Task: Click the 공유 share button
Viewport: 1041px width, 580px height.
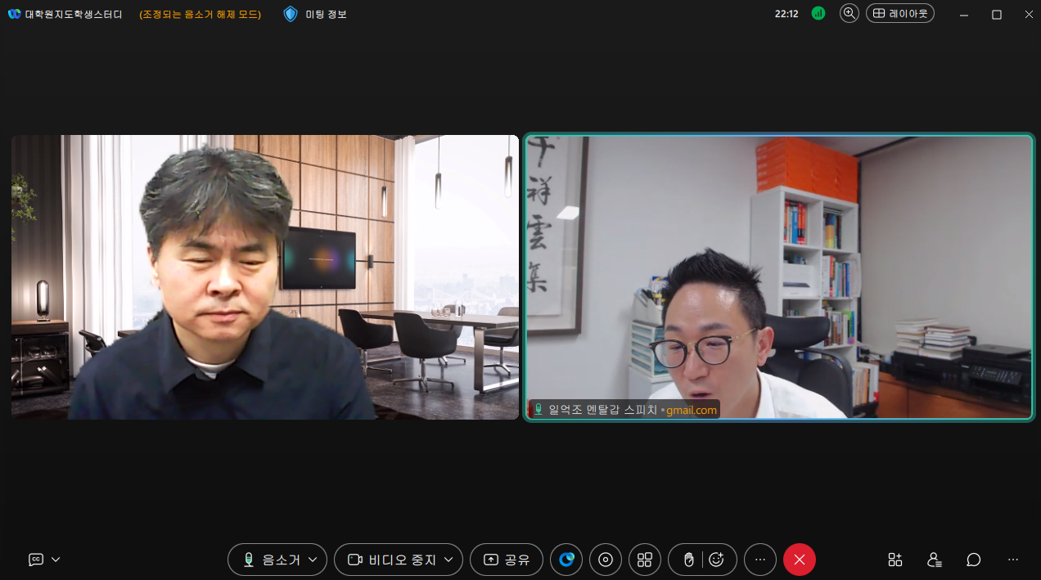Action: pos(507,560)
